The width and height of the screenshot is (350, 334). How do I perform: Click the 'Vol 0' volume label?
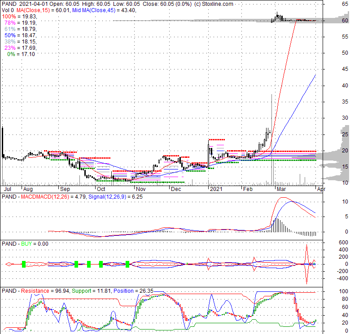coord(8,10)
